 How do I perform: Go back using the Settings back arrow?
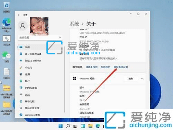point(19,15)
